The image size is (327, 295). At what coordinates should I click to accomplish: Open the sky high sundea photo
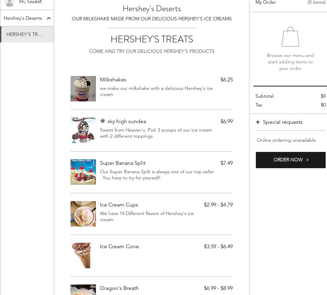click(83, 130)
